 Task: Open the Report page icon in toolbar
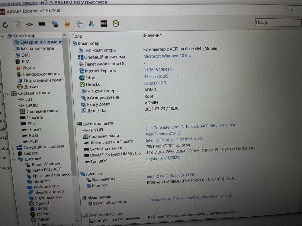17,25
